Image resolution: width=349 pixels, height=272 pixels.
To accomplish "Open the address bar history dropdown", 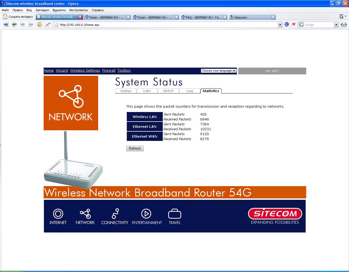I will point(280,25).
